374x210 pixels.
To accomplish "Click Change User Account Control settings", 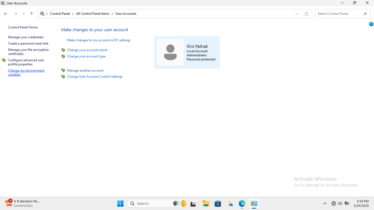I will 94,77.
